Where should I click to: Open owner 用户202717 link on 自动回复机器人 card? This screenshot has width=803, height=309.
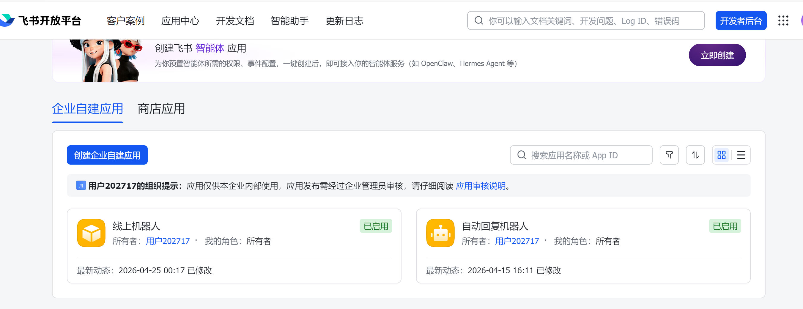click(517, 241)
